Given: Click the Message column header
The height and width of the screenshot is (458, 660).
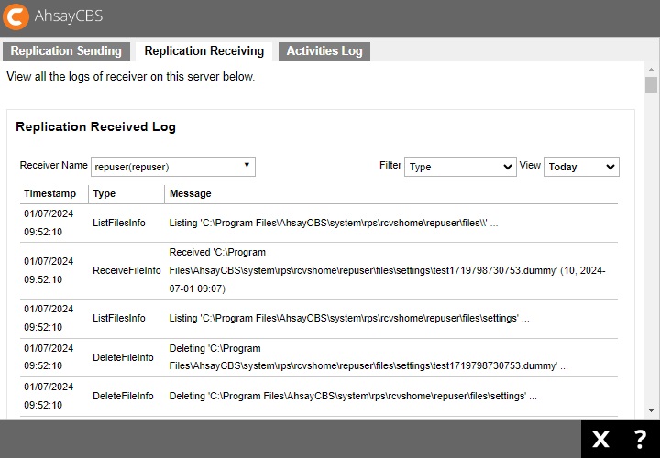Looking at the screenshot, I should click(191, 193).
